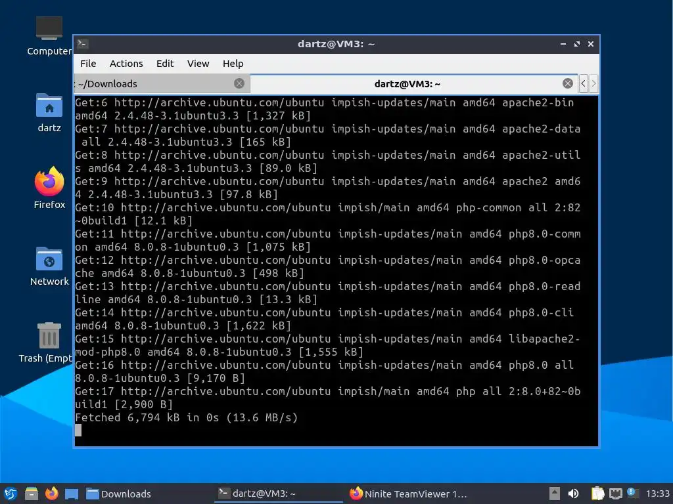
Task: Open the View menu
Action: click(198, 64)
